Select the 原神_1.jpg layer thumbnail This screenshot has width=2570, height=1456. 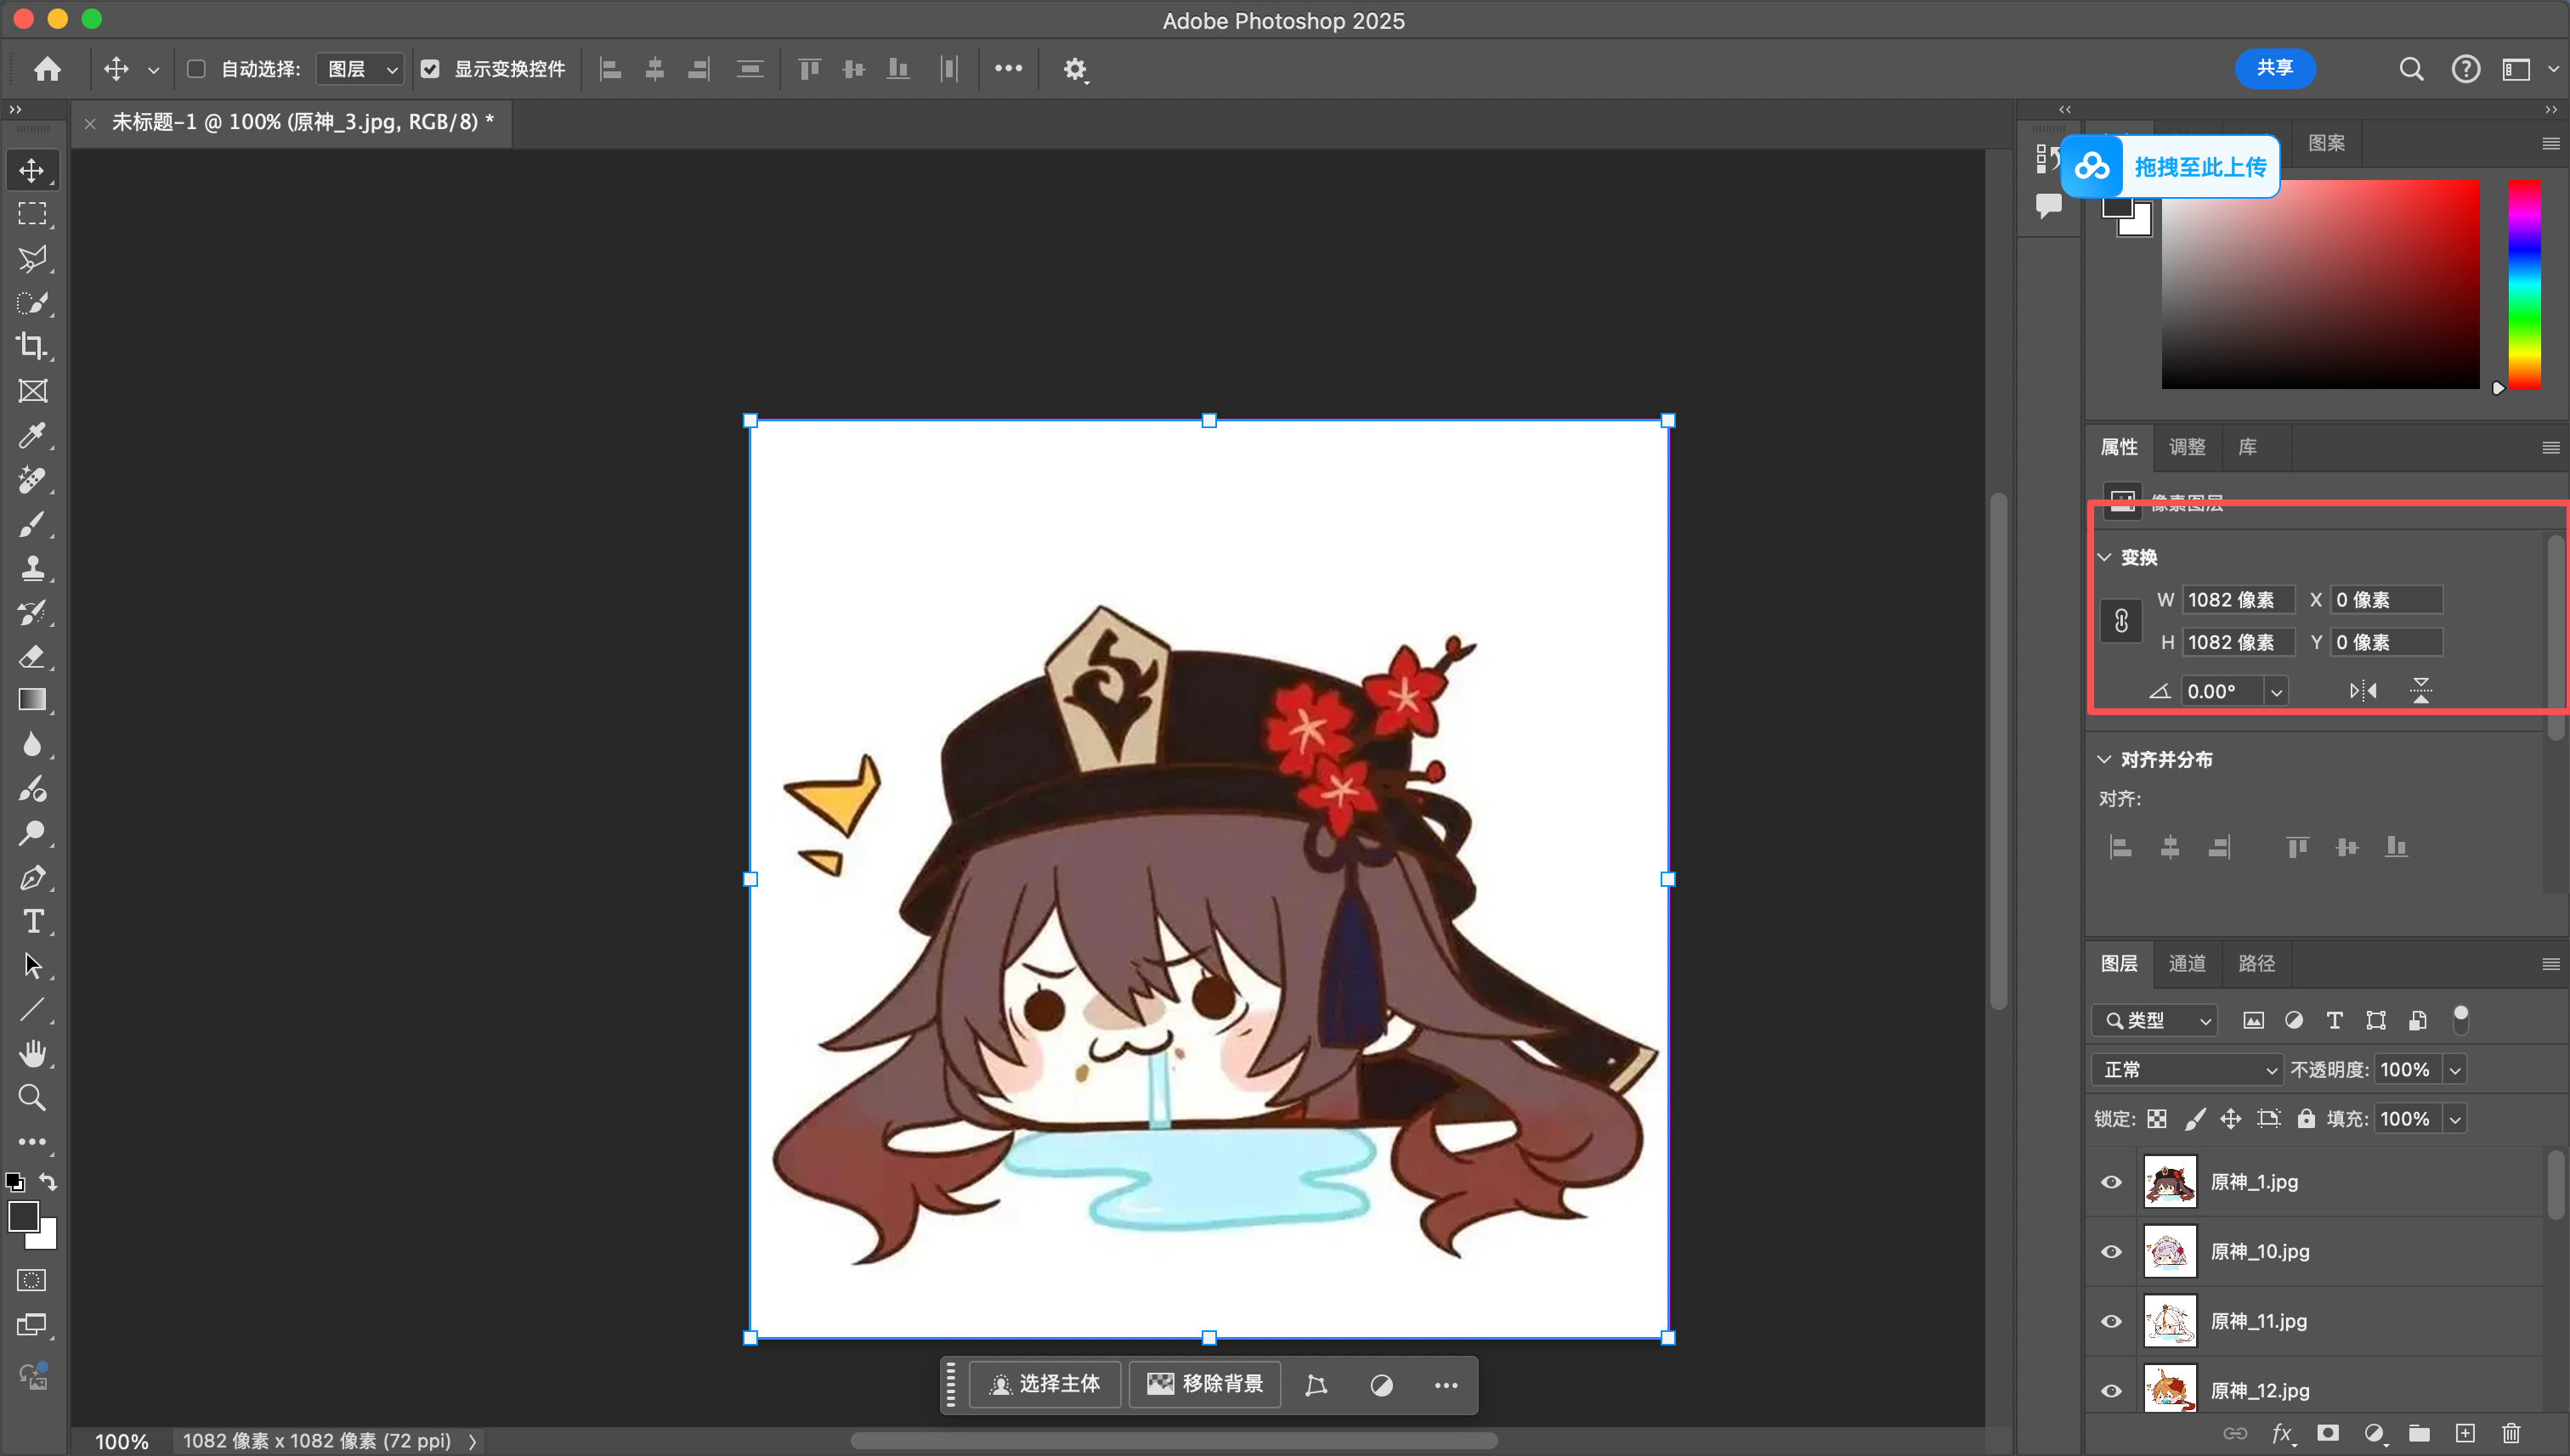(2170, 1182)
